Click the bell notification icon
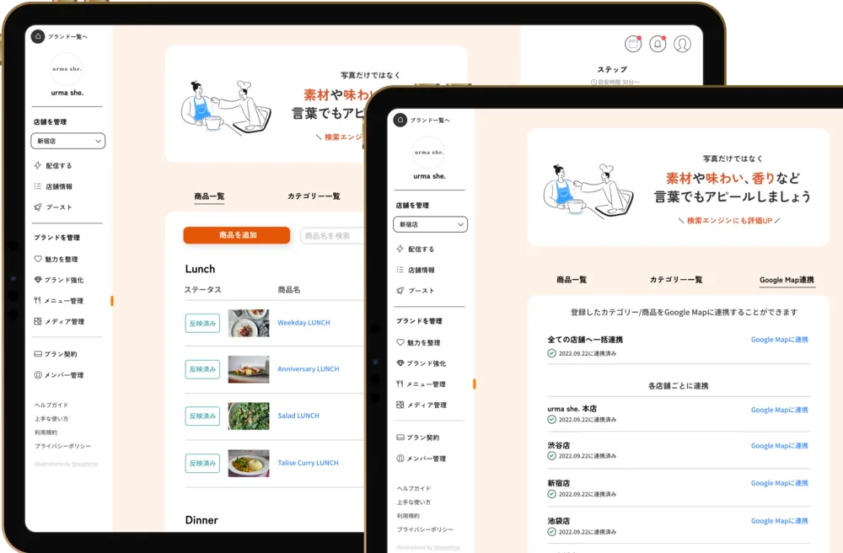 tap(658, 45)
